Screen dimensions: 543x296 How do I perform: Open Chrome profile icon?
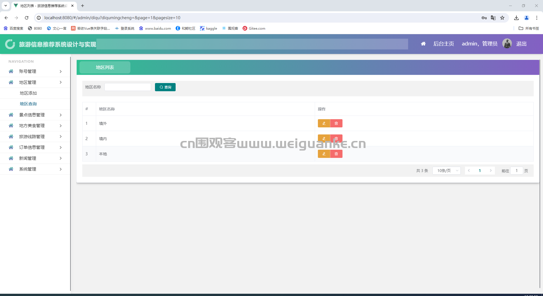coord(527,18)
